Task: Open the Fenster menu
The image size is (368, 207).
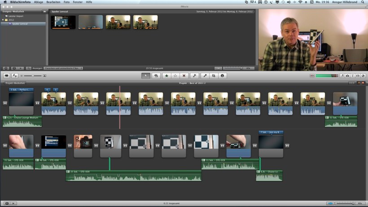Action: point(78,2)
